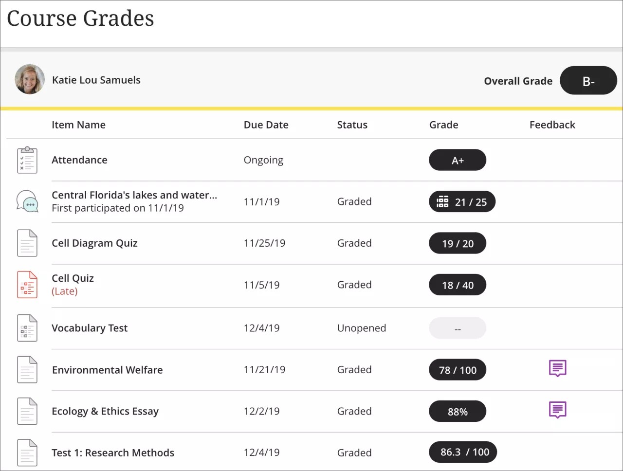Image resolution: width=623 pixels, height=471 pixels.
Task: Click the Attendance clipboard checklist icon
Action: [27, 160]
